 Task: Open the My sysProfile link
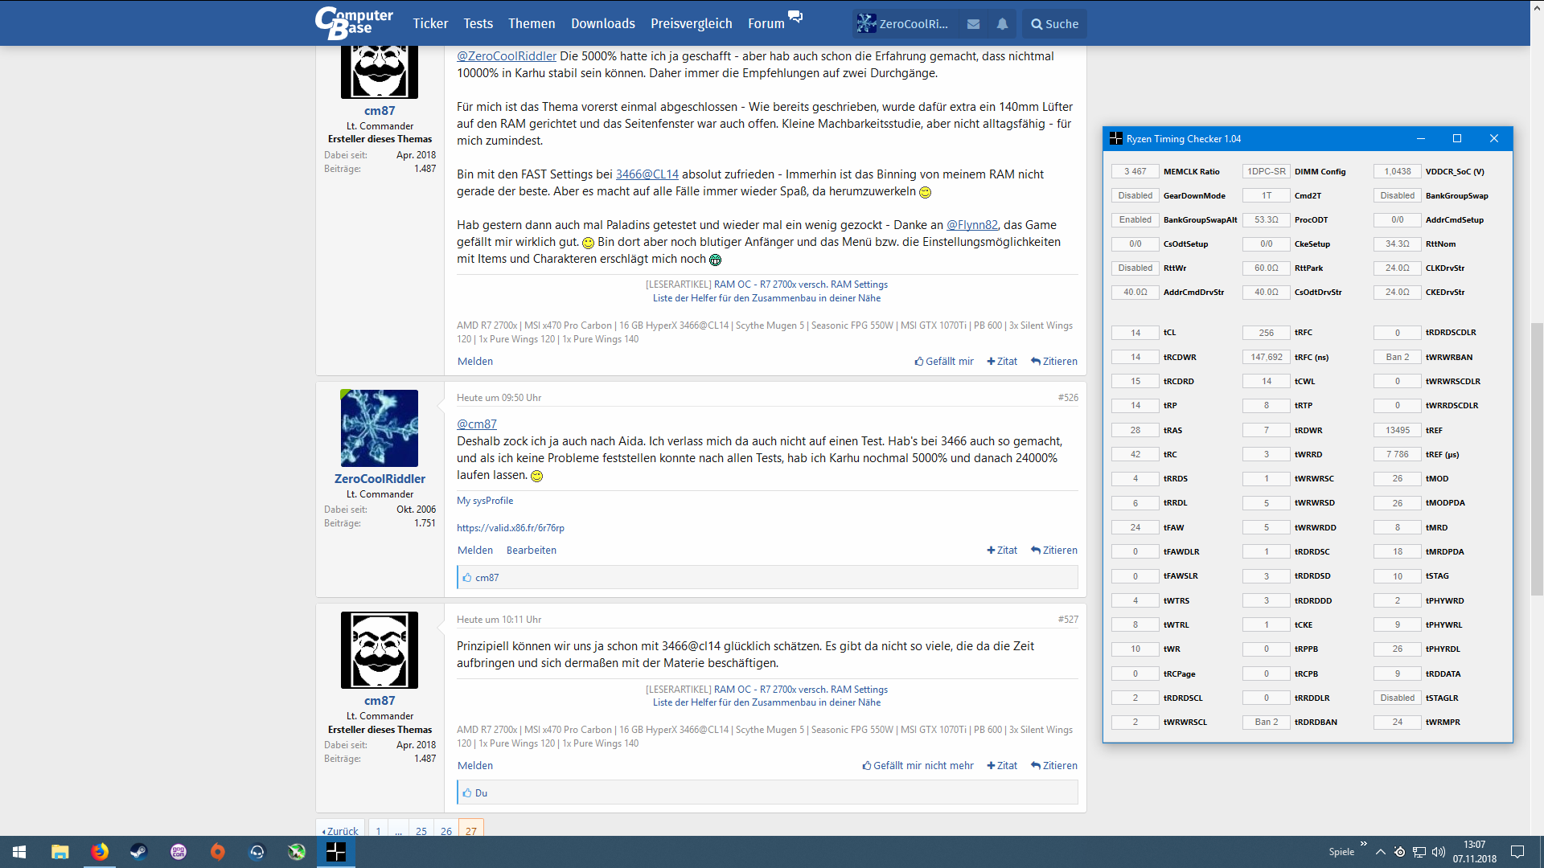(484, 500)
